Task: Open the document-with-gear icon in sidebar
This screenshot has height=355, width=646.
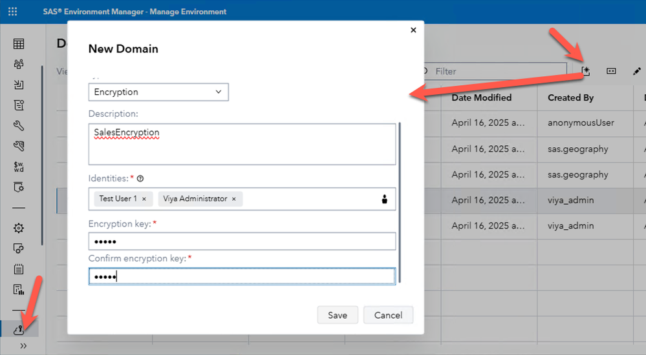Action: pos(19,187)
